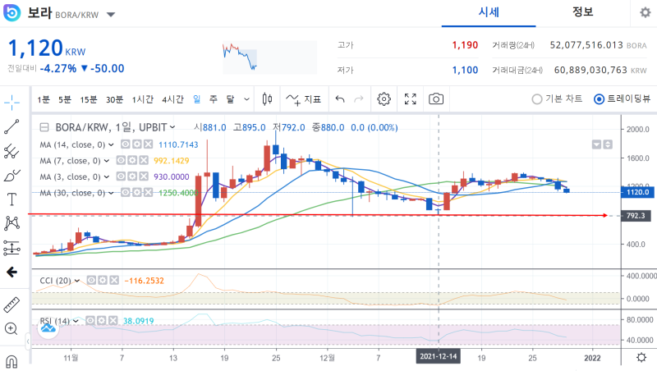Collapse pane using arrow button top right
Viewport: 657px width, 371px height.
pos(596,144)
